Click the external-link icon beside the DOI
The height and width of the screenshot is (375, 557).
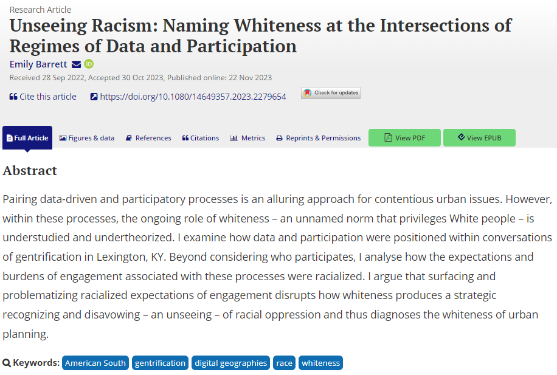(x=94, y=97)
